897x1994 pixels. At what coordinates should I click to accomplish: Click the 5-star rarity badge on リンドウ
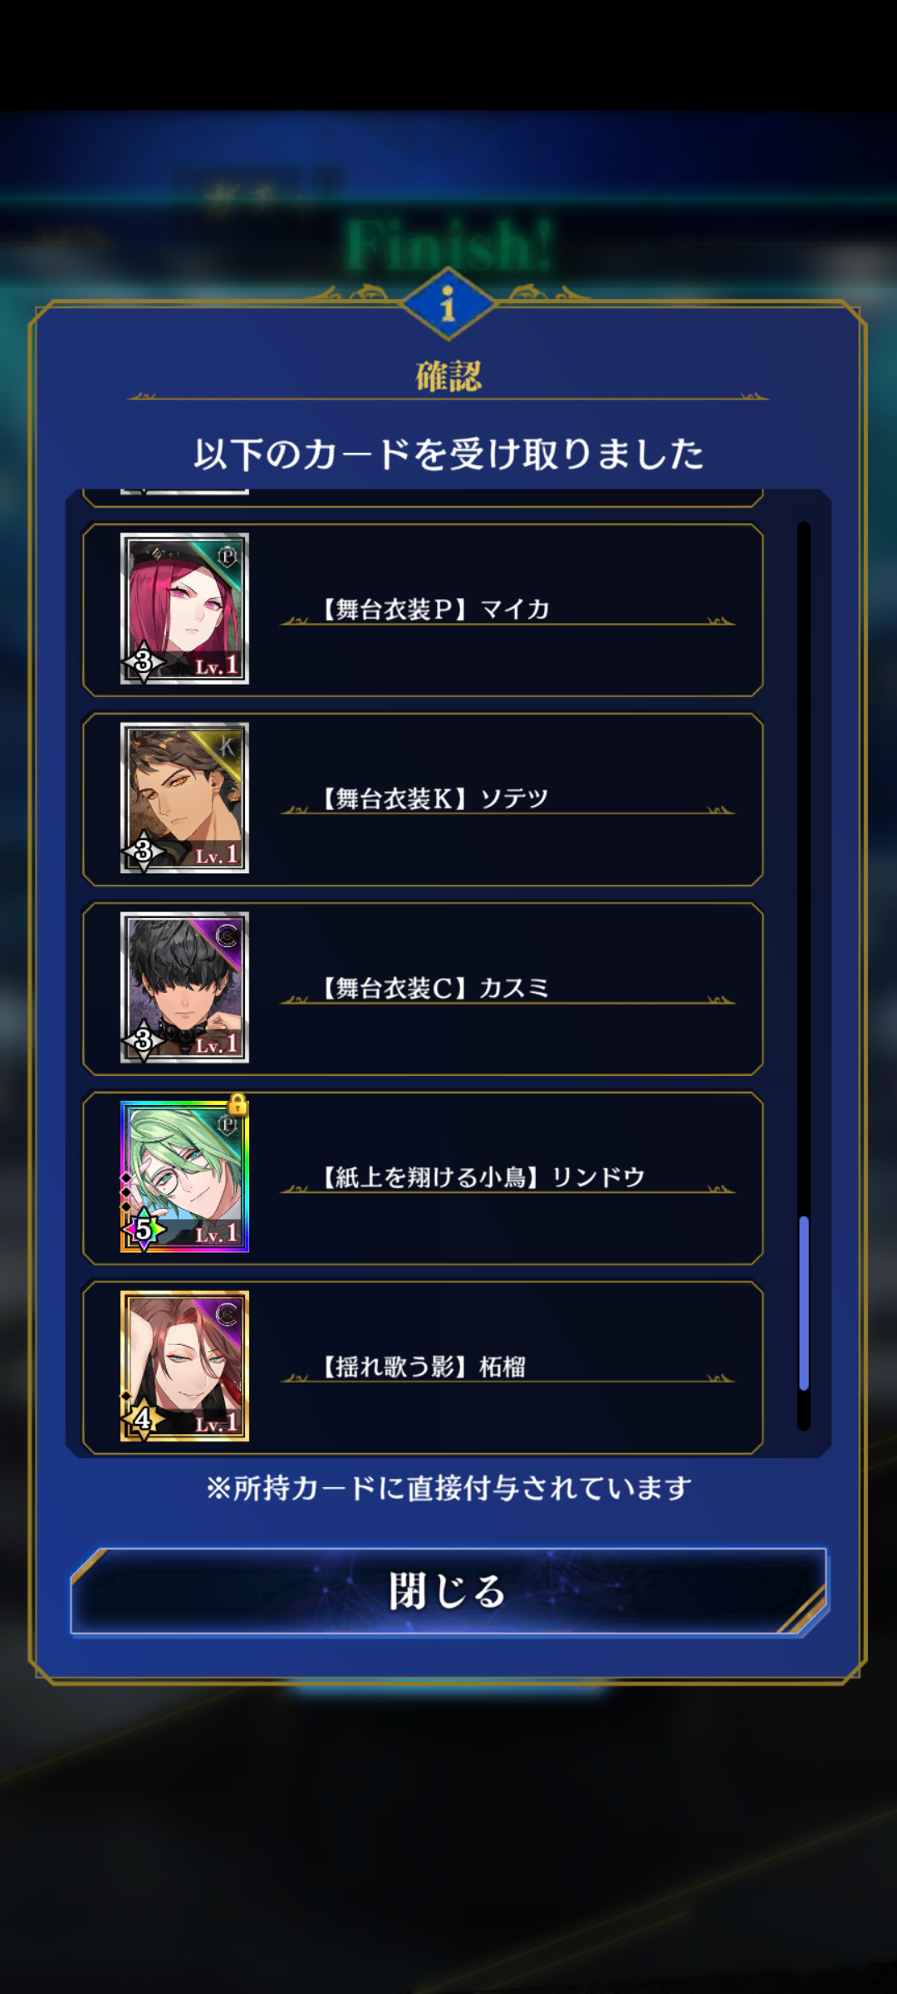[143, 1230]
